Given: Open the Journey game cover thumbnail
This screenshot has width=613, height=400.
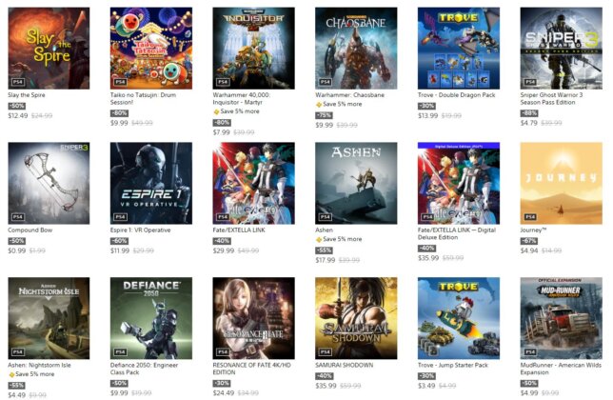Looking at the screenshot, I should tap(561, 183).
